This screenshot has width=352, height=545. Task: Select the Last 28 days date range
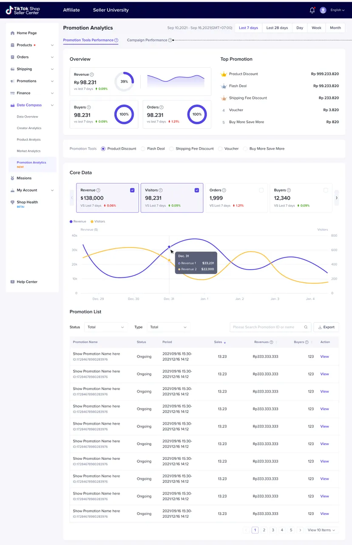pyautogui.click(x=277, y=28)
